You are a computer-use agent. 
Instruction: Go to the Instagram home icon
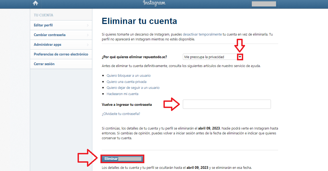click(x=35, y=4)
